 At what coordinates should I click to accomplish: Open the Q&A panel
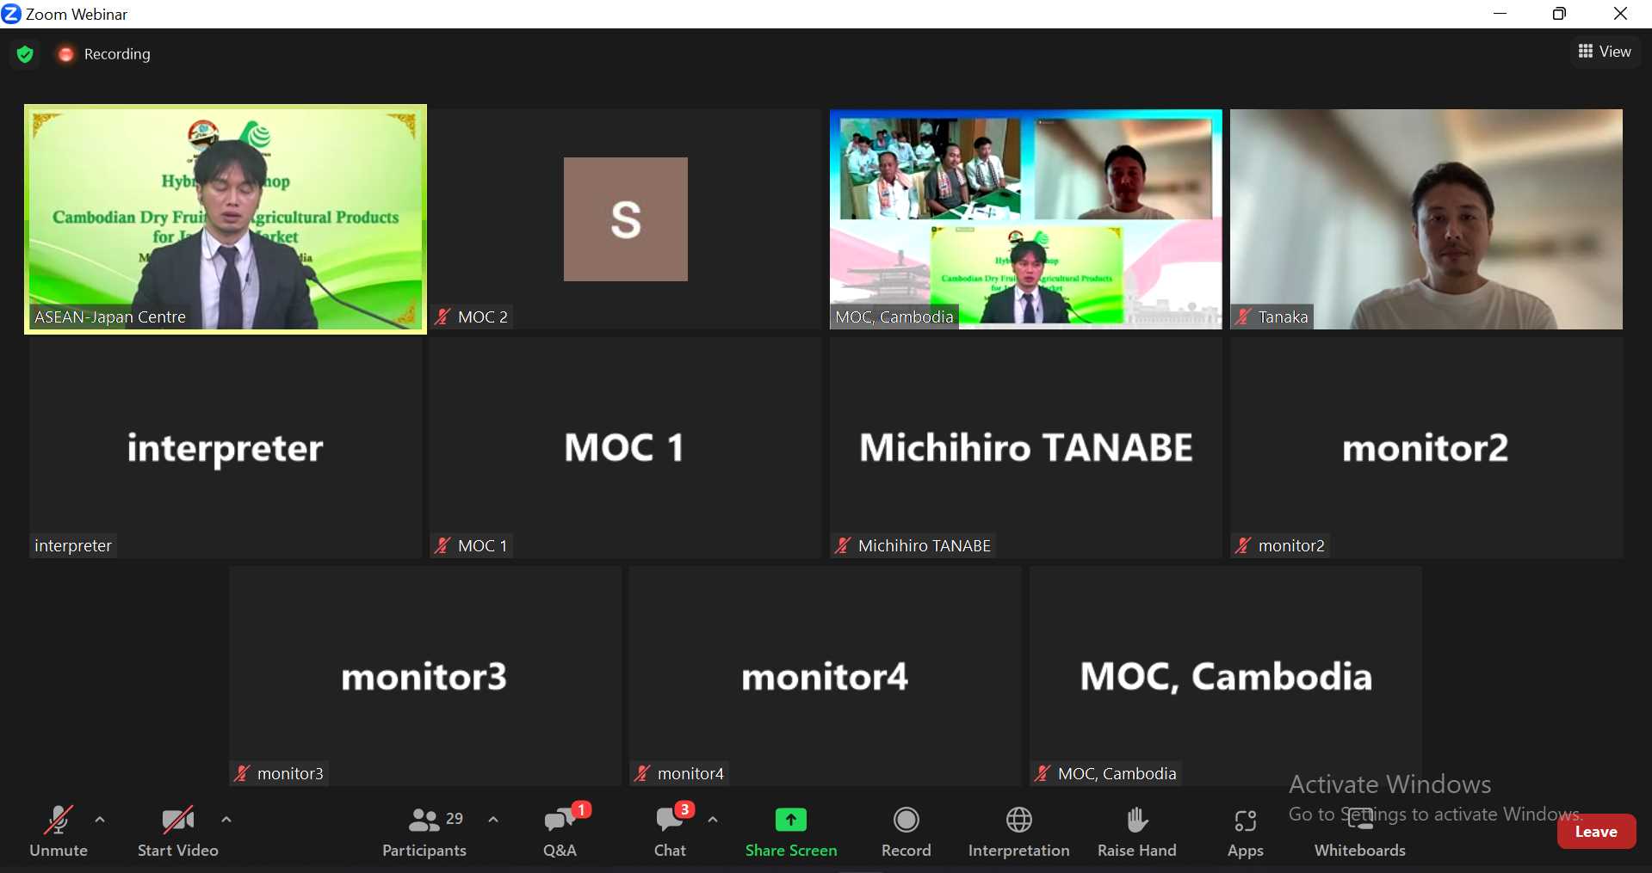560,831
